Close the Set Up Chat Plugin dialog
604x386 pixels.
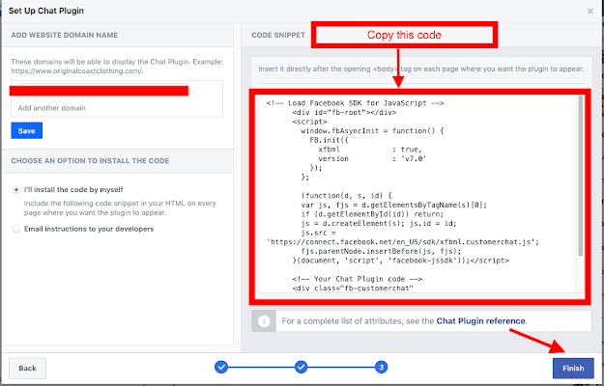pyautogui.click(x=590, y=12)
